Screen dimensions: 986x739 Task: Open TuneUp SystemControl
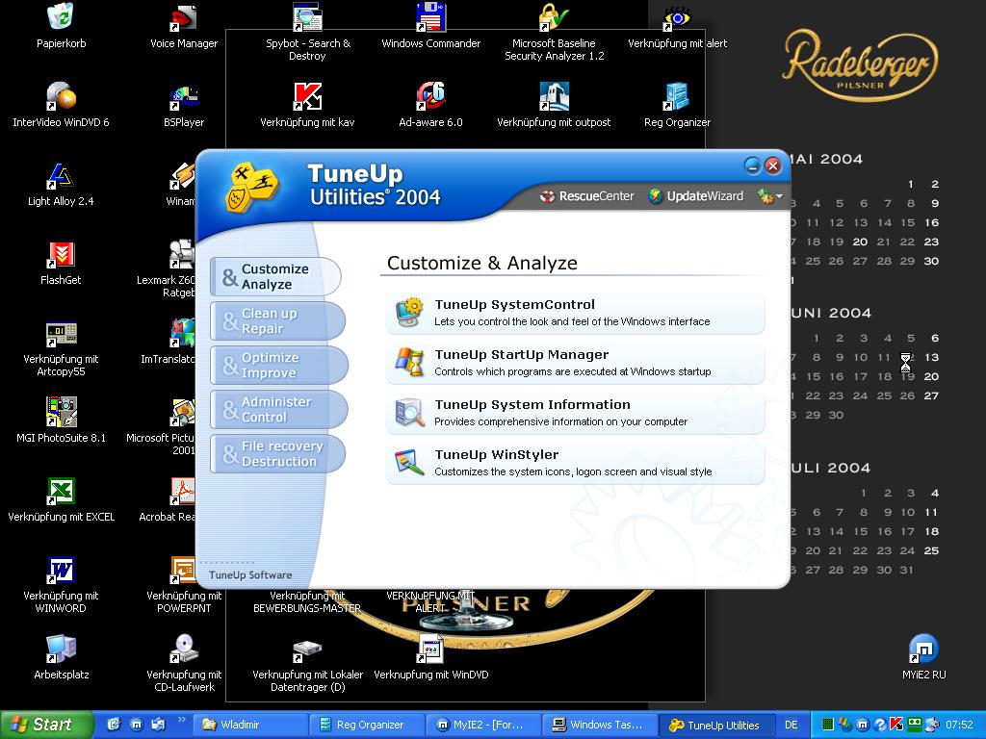coord(576,313)
